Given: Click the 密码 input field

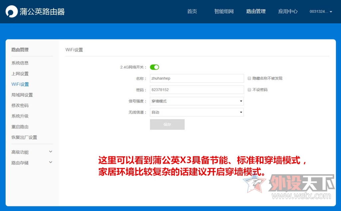Looking at the screenshot, I should click(197, 90).
